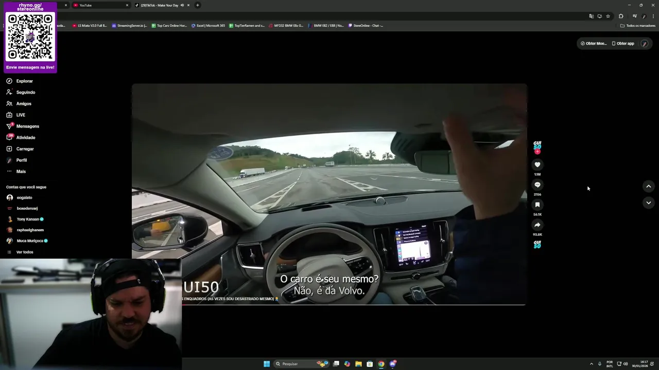Open Todos os marcadores folder

click(x=637, y=26)
